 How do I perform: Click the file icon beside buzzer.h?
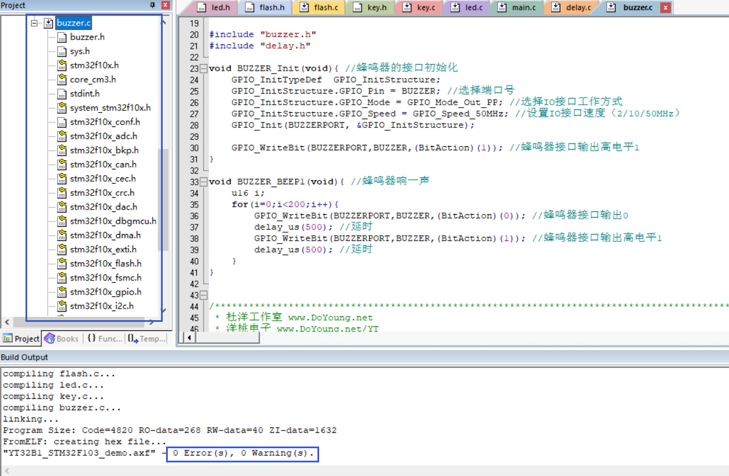(x=61, y=37)
